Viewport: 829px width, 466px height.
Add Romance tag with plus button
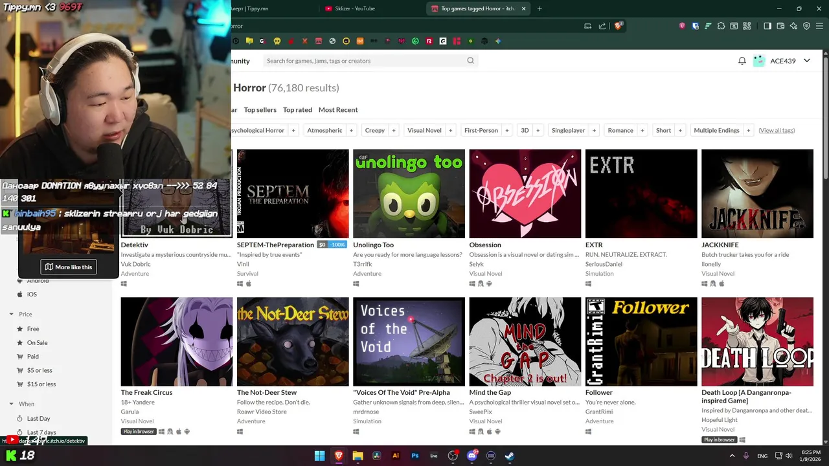(642, 130)
